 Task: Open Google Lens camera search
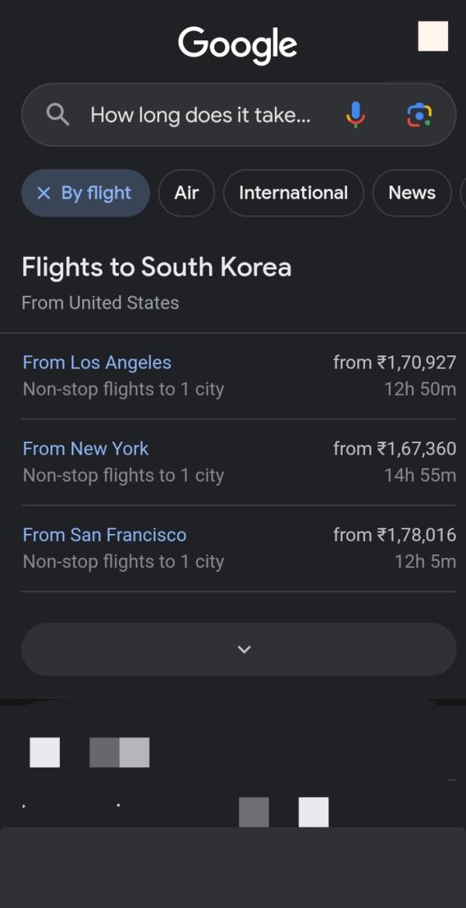click(419, 115)
